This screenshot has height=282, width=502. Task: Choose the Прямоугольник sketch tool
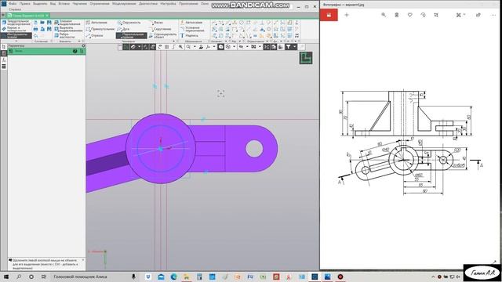pyautogui.click(x=100, y=29)
